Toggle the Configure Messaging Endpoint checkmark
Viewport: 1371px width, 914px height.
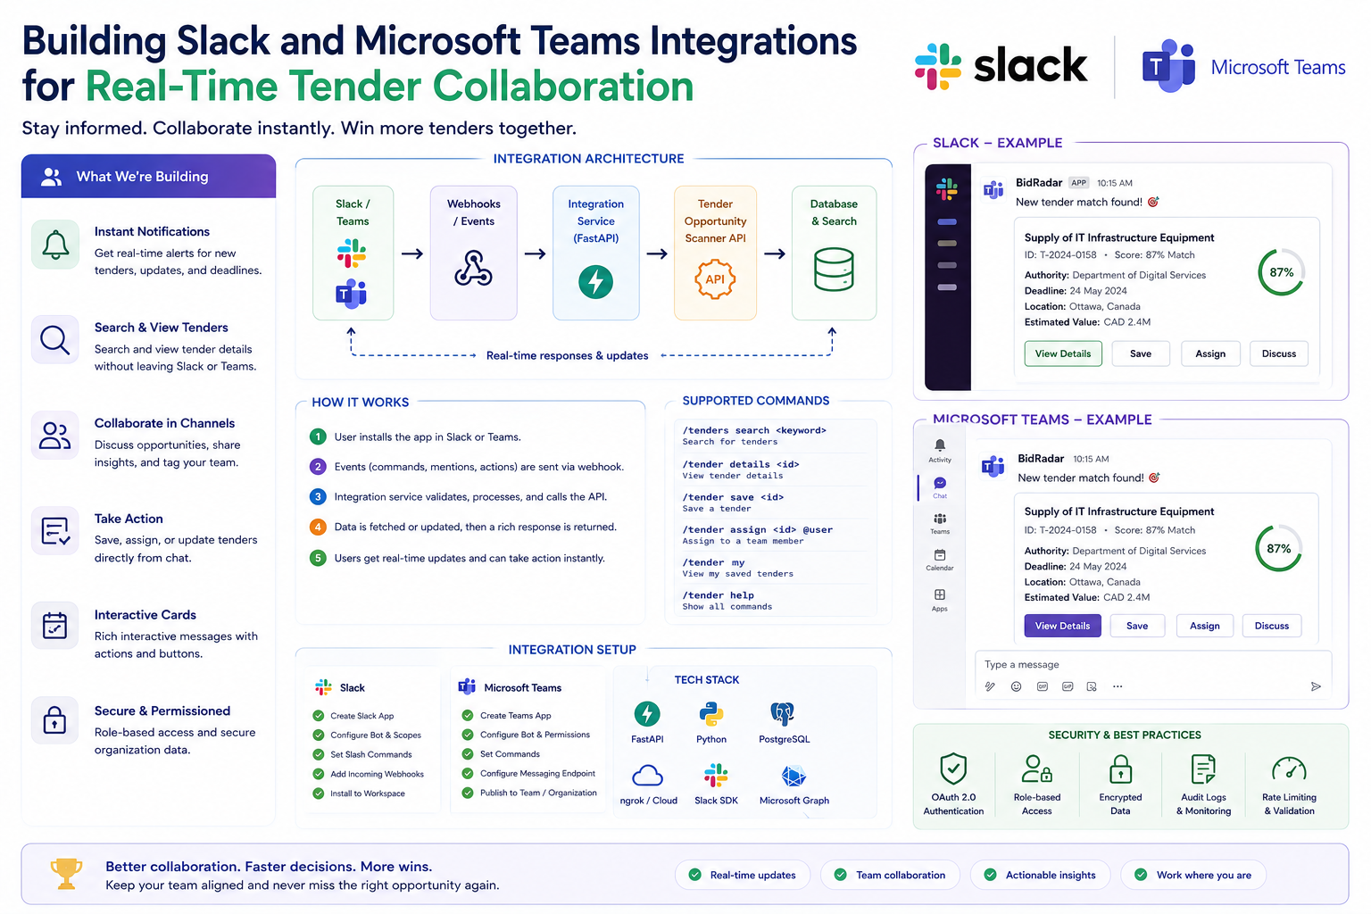(468, 773)
